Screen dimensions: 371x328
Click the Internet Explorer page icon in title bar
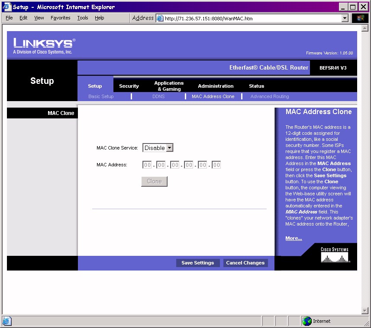pyautogui.click(x=6, y=6)
